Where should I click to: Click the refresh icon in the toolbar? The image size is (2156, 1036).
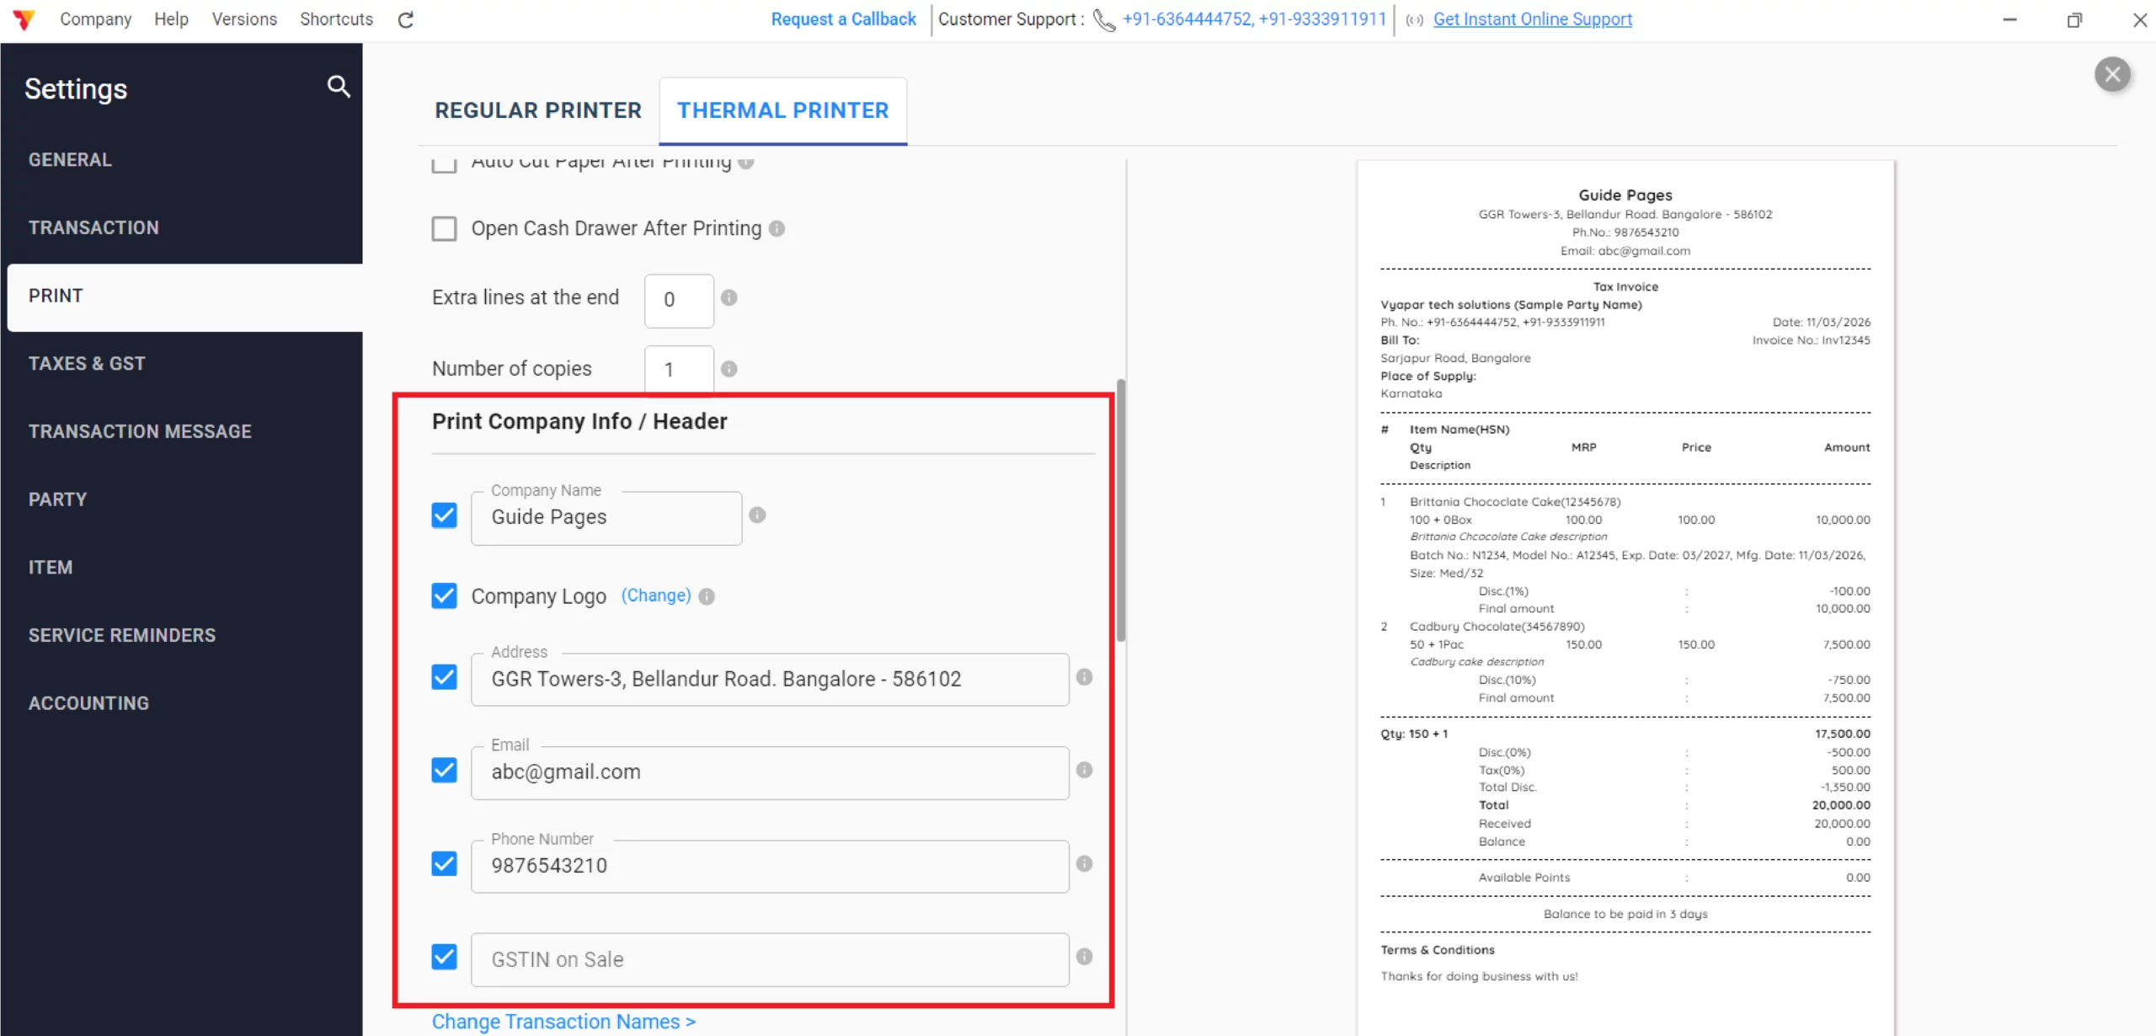[406, 19]
